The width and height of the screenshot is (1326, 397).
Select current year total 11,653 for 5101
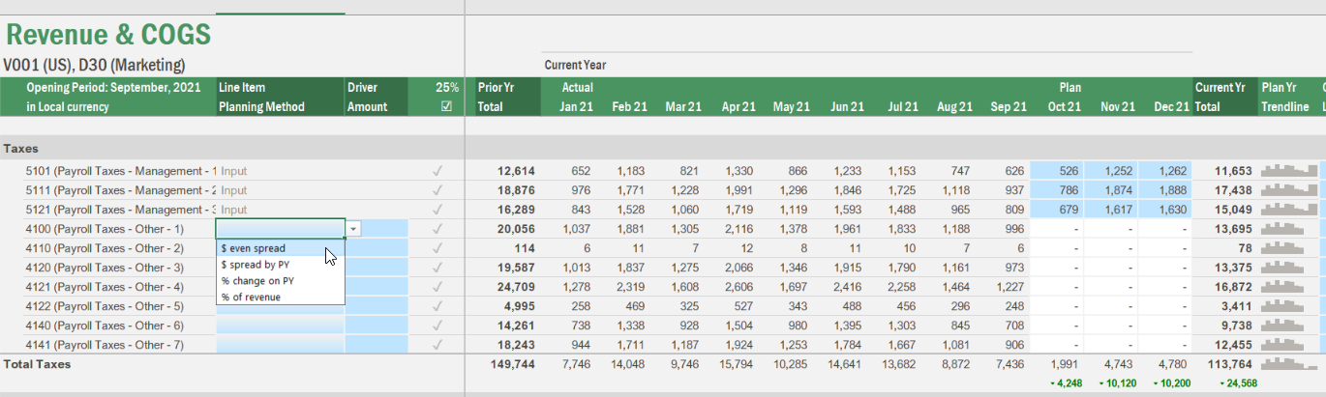point(1232,171)
